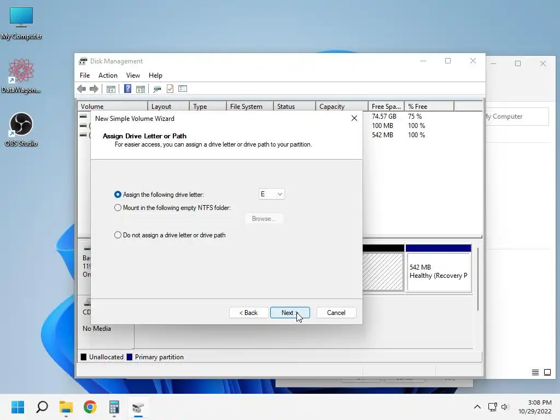Sort by the Layout column header
Screen dimensions: 560x420
[168, 107]
